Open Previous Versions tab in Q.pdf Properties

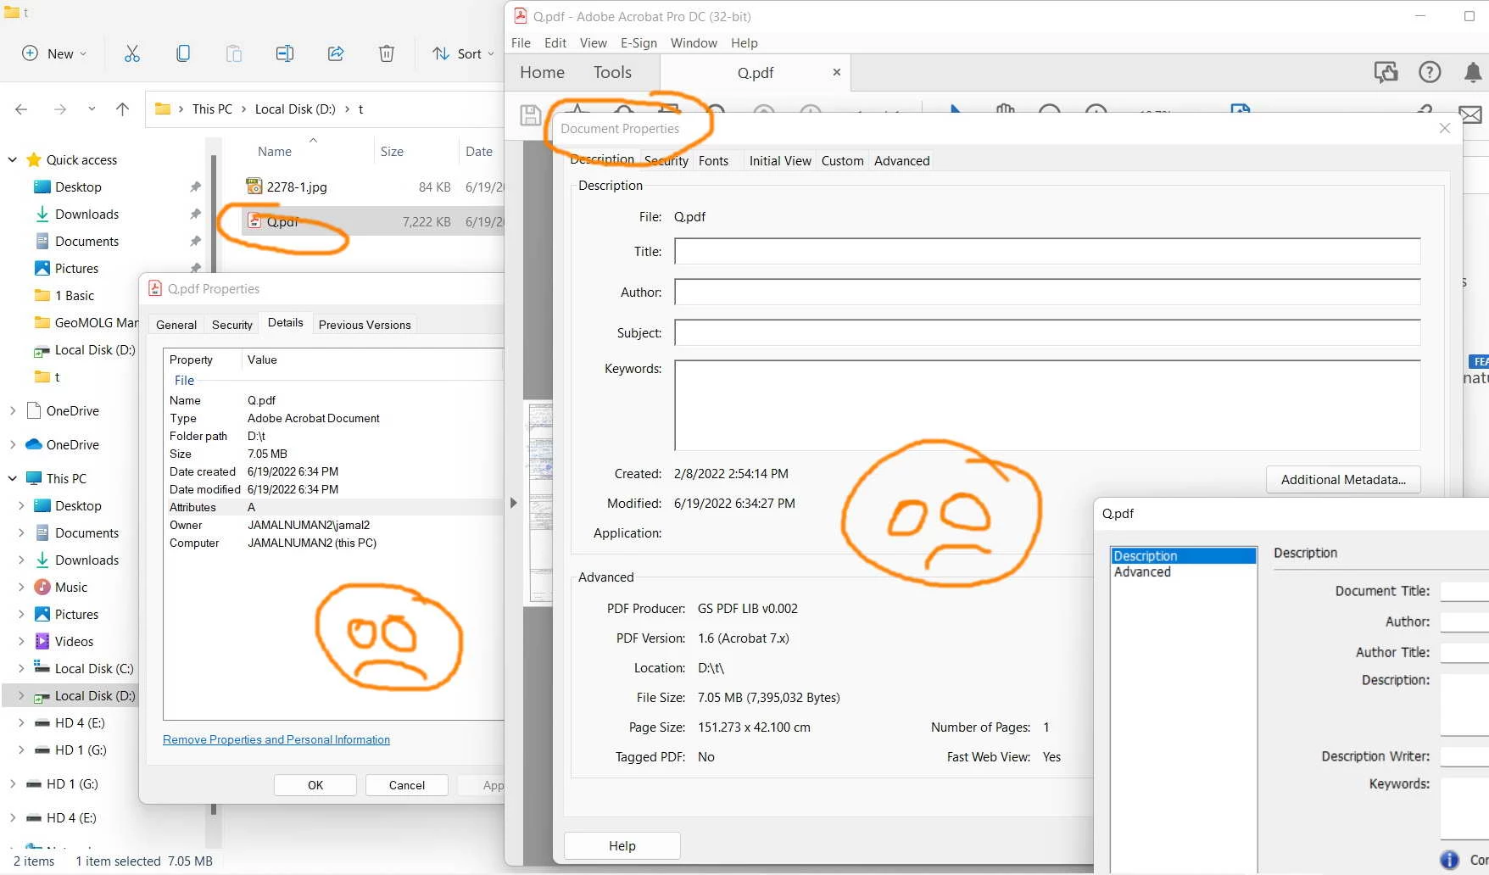point(365,325)
